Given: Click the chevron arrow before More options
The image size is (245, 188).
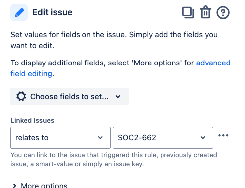Looking at the screenshot, I should (x=15, y=186).
